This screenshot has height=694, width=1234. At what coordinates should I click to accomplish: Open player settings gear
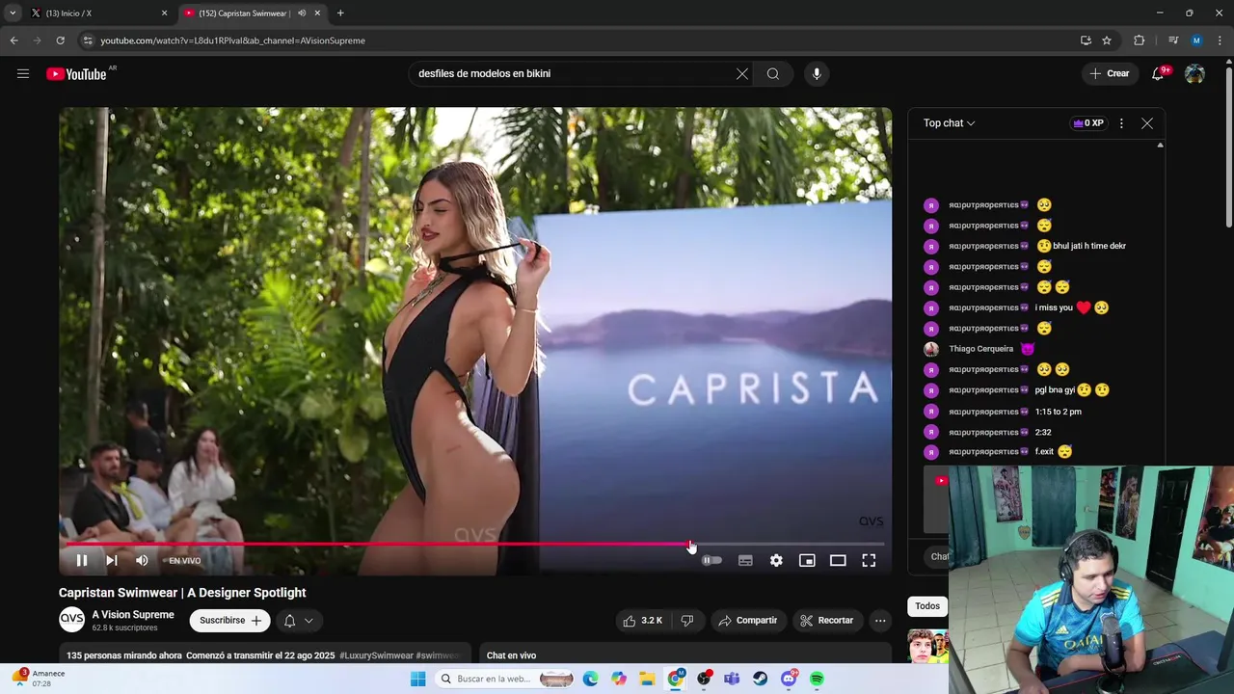click(x=776, y=560)
